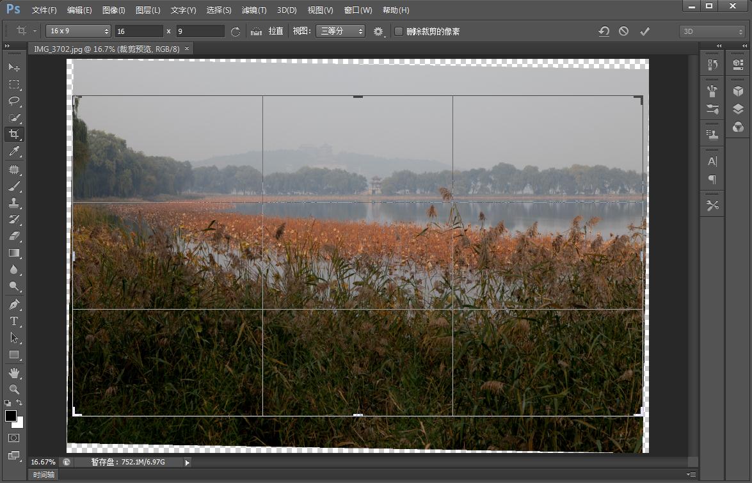Toggle Quick Mask mode
This screenshot has width=752, height=483.
click(x=14, y=438)
